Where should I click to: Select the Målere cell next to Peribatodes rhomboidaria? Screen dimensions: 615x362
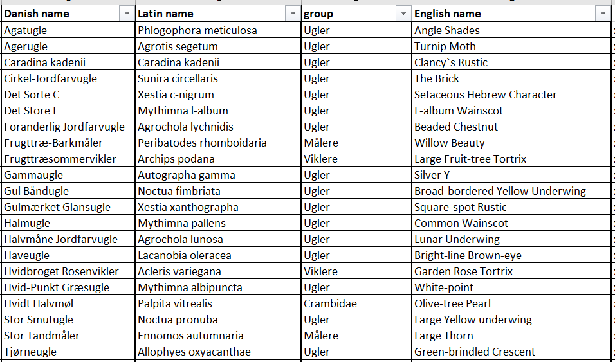point(356,143)
